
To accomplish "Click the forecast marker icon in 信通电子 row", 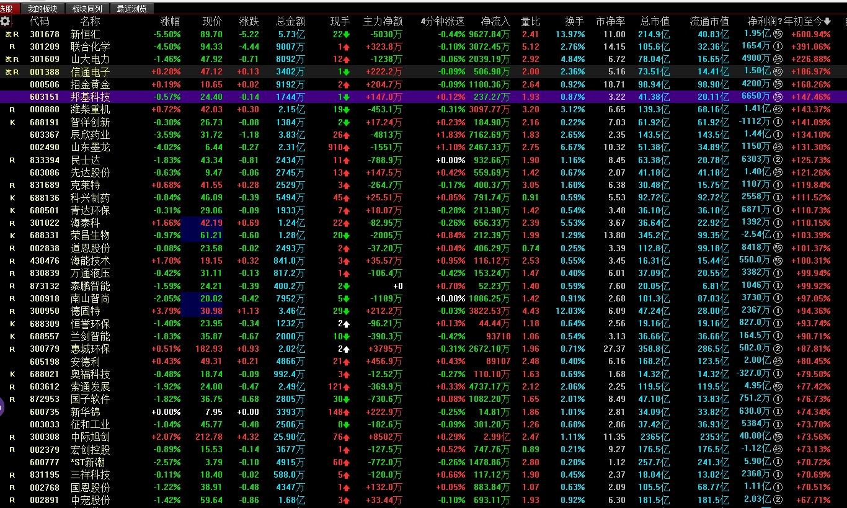I will [778, 72].
